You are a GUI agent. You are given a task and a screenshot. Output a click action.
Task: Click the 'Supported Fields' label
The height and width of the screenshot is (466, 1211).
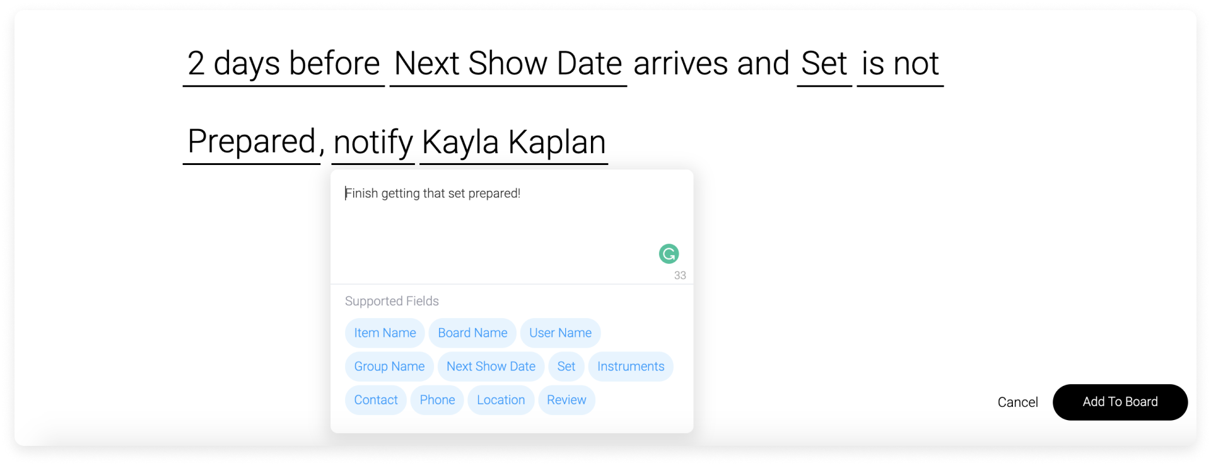click(x=392, y=301)
